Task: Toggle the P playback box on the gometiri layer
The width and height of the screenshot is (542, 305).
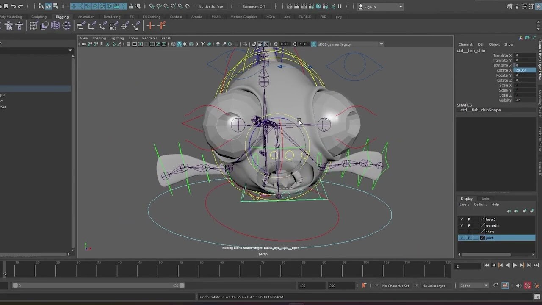Action: pos(469,225)
